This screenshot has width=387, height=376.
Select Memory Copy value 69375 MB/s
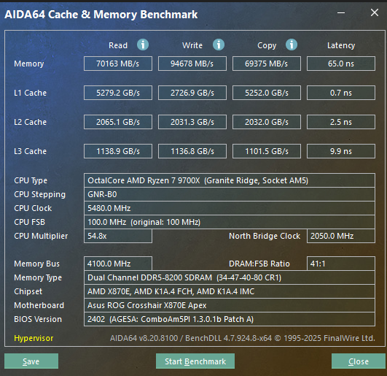[x=267, y=64]
